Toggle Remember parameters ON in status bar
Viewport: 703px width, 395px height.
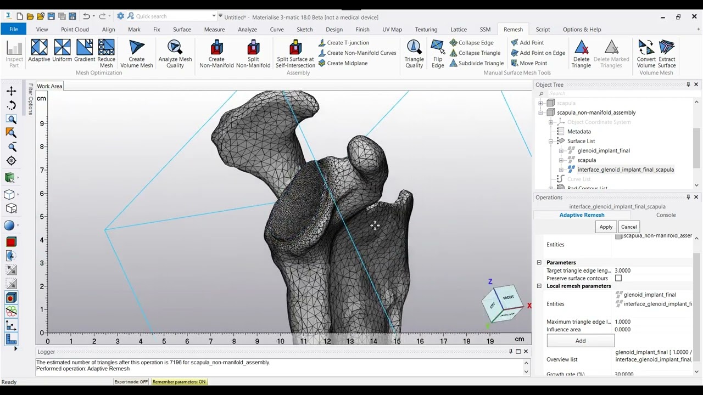(x=179, y=382)
